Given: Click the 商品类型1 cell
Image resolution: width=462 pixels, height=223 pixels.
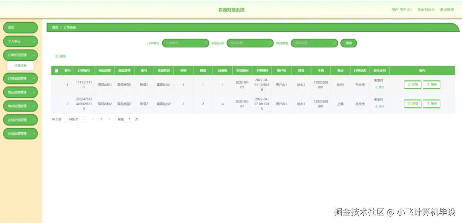Looking at the screenshot, I should point(124,85).
